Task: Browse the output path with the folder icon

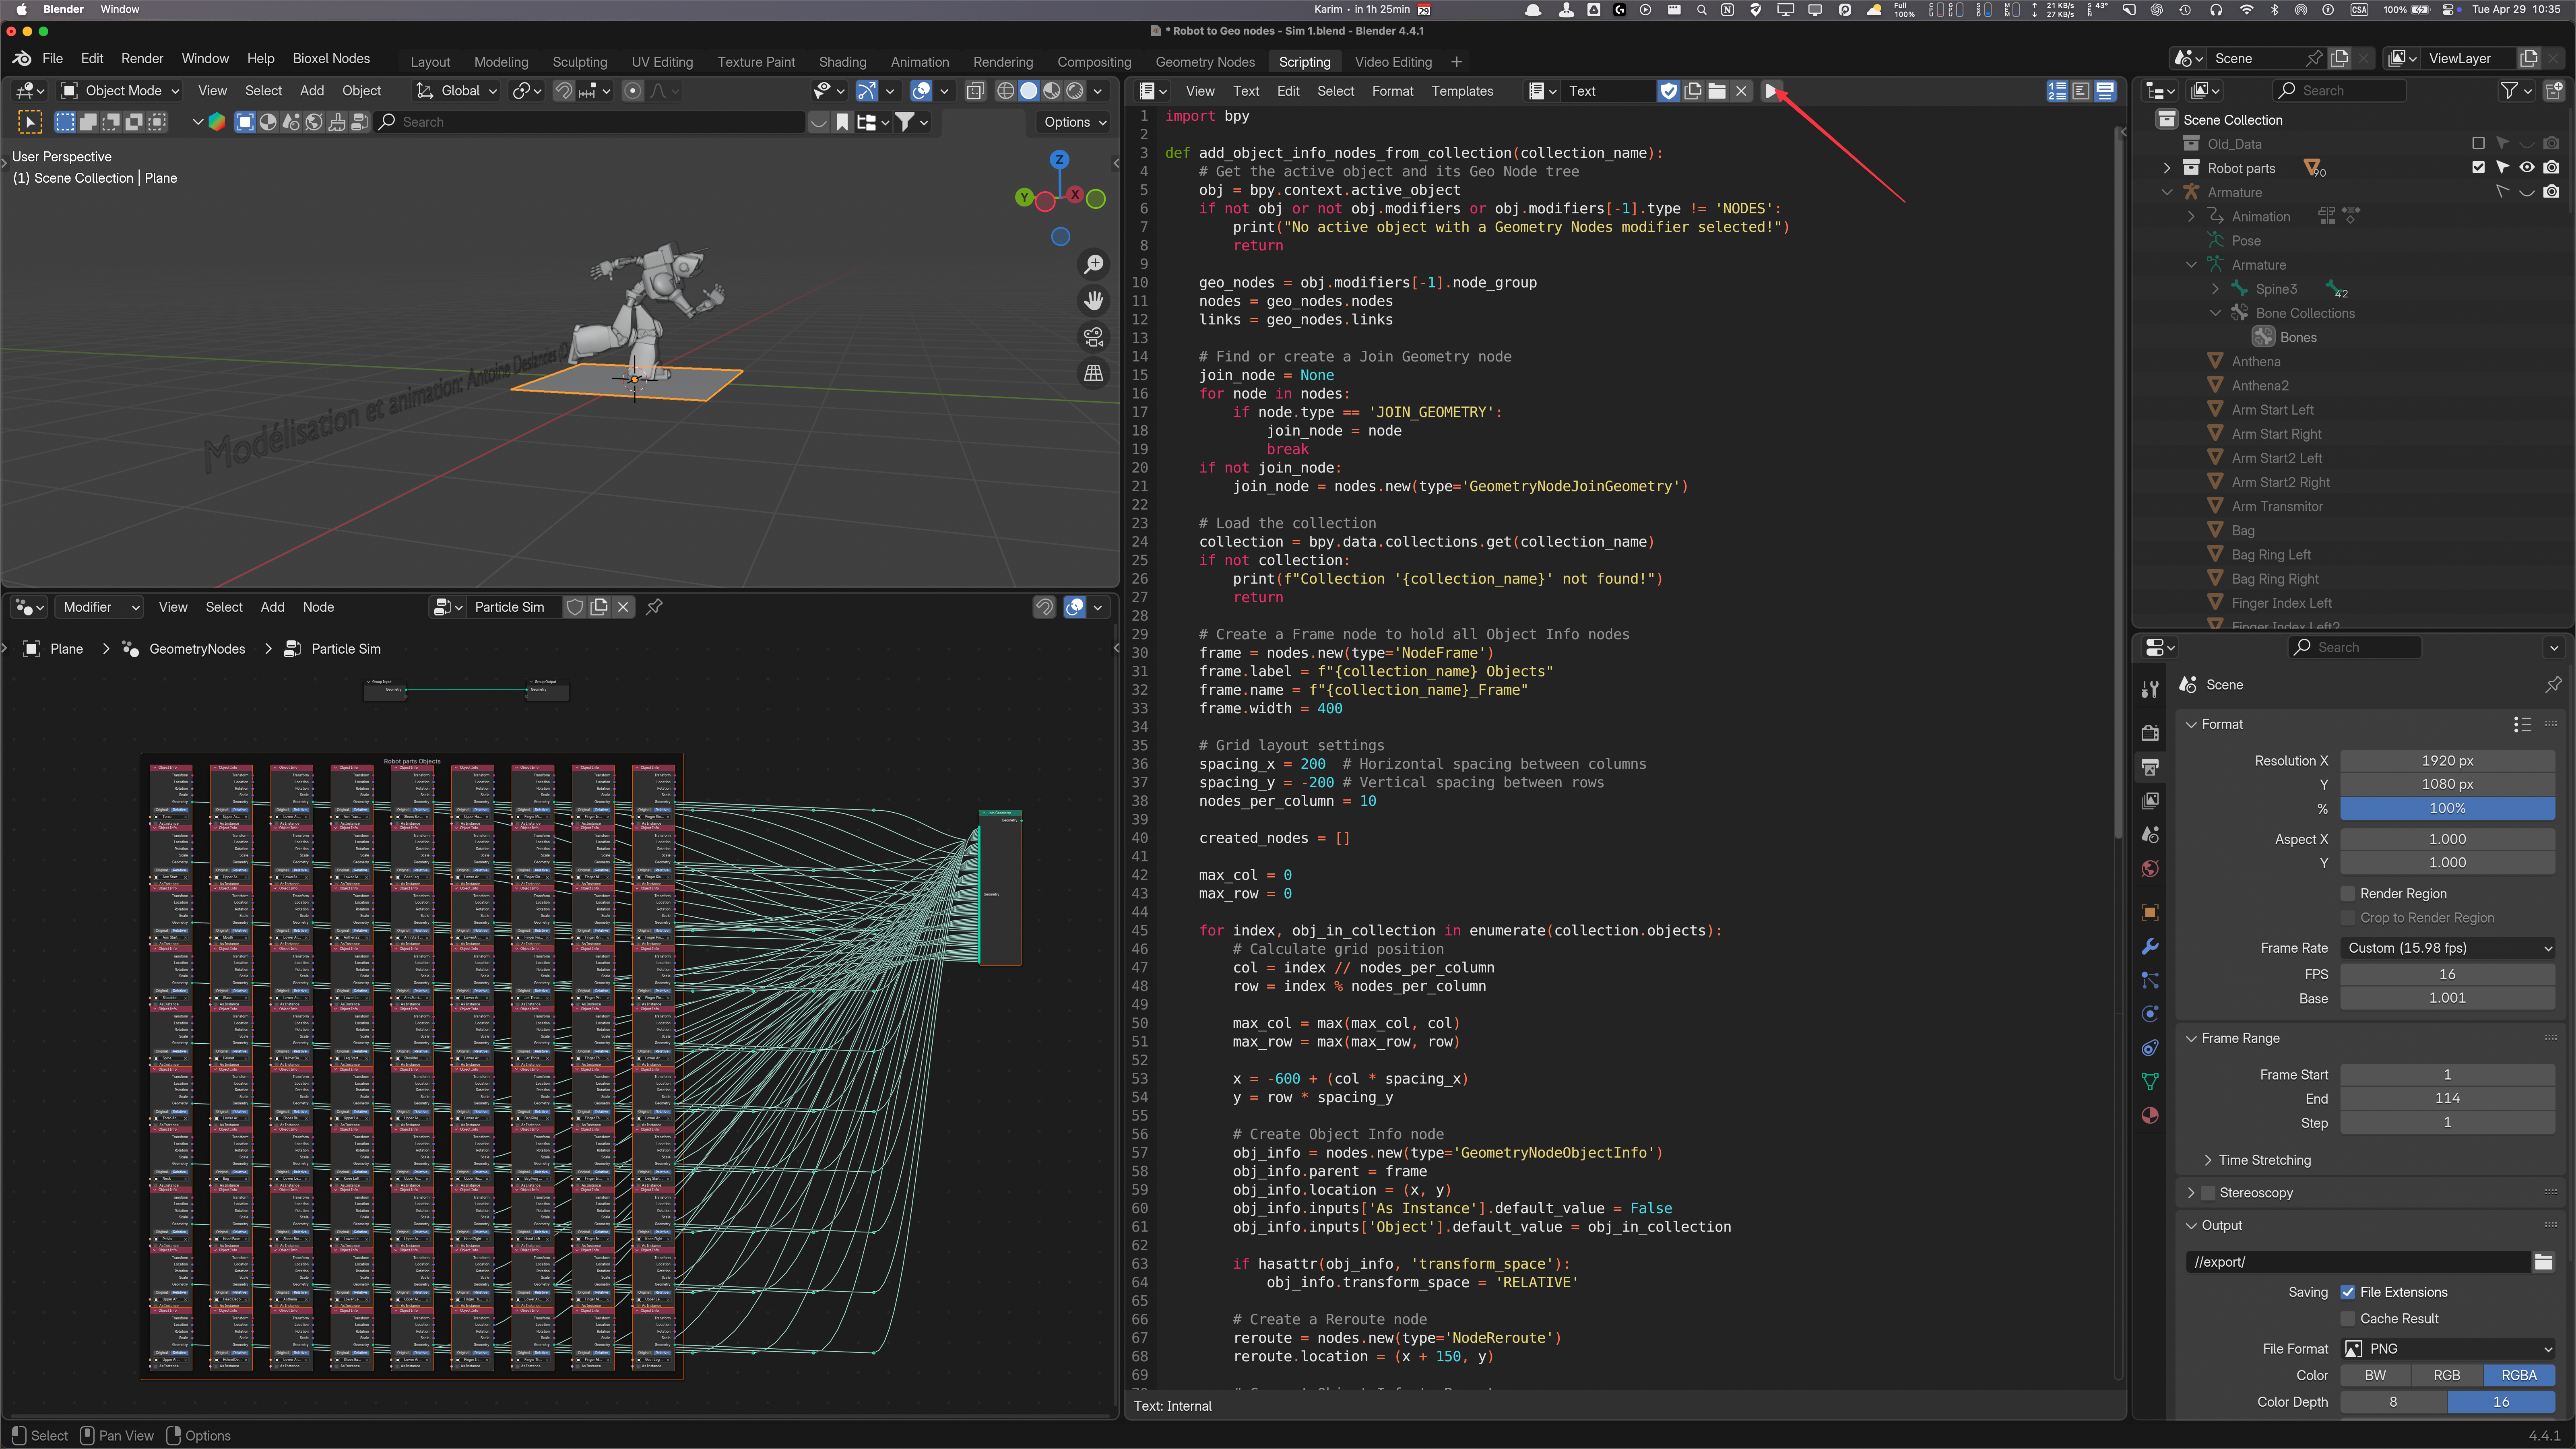Action: click(2544, 1262)
